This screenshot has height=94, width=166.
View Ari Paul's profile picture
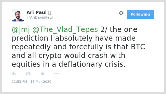pyautogui.click(x=18, y=15)
